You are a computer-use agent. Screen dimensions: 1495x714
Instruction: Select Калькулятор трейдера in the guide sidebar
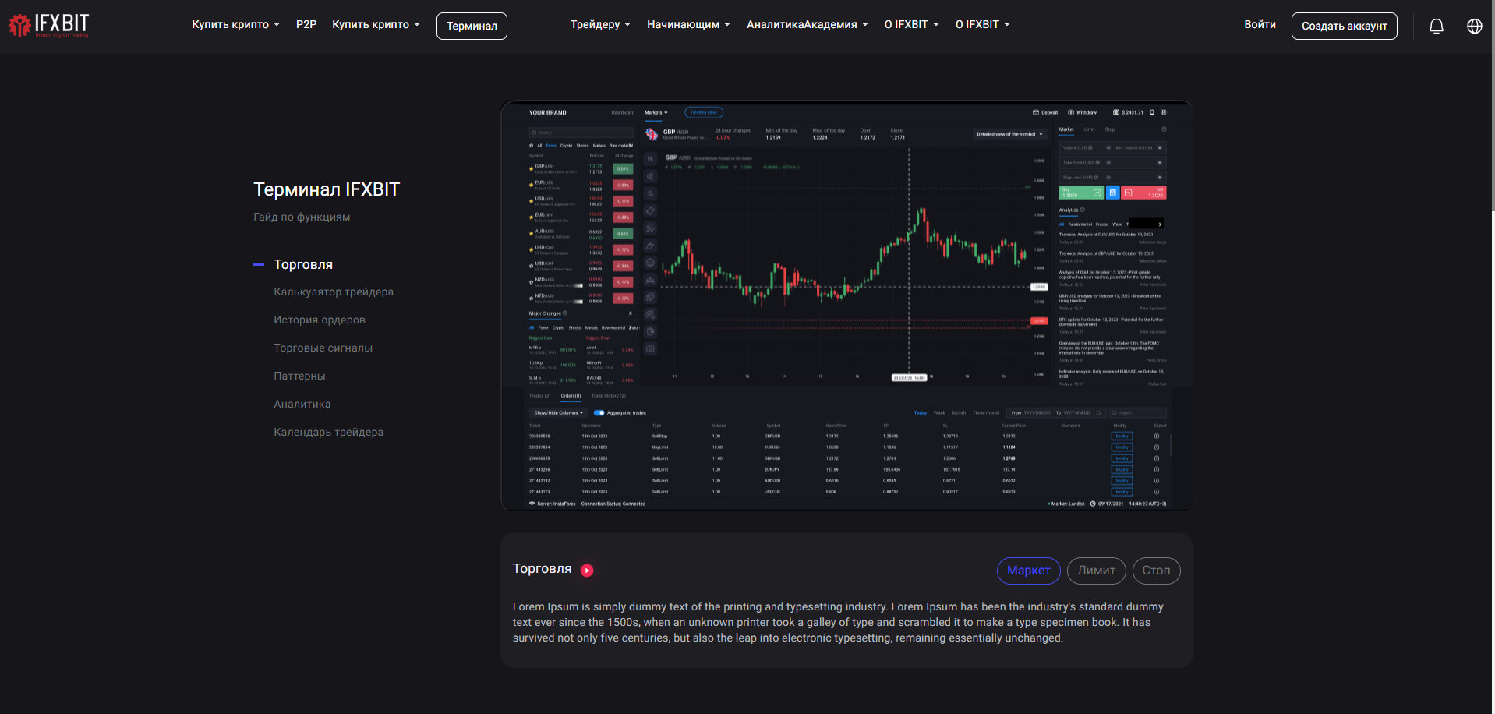pyautogui.click(x=334, y=292)
